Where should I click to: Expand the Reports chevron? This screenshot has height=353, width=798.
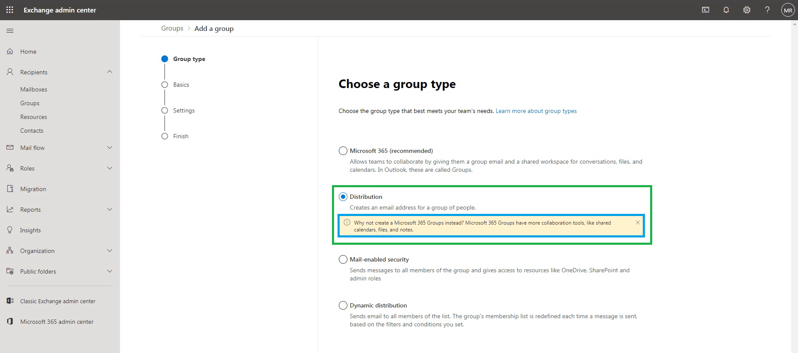(x=110, y=209)
